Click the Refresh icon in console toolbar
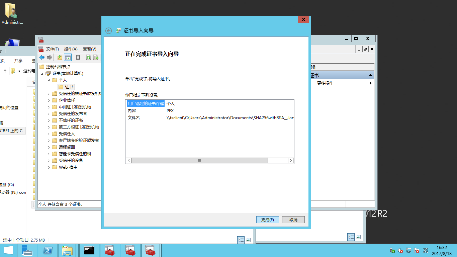Screen dimensions: 457x257 (x=88, y=58)
